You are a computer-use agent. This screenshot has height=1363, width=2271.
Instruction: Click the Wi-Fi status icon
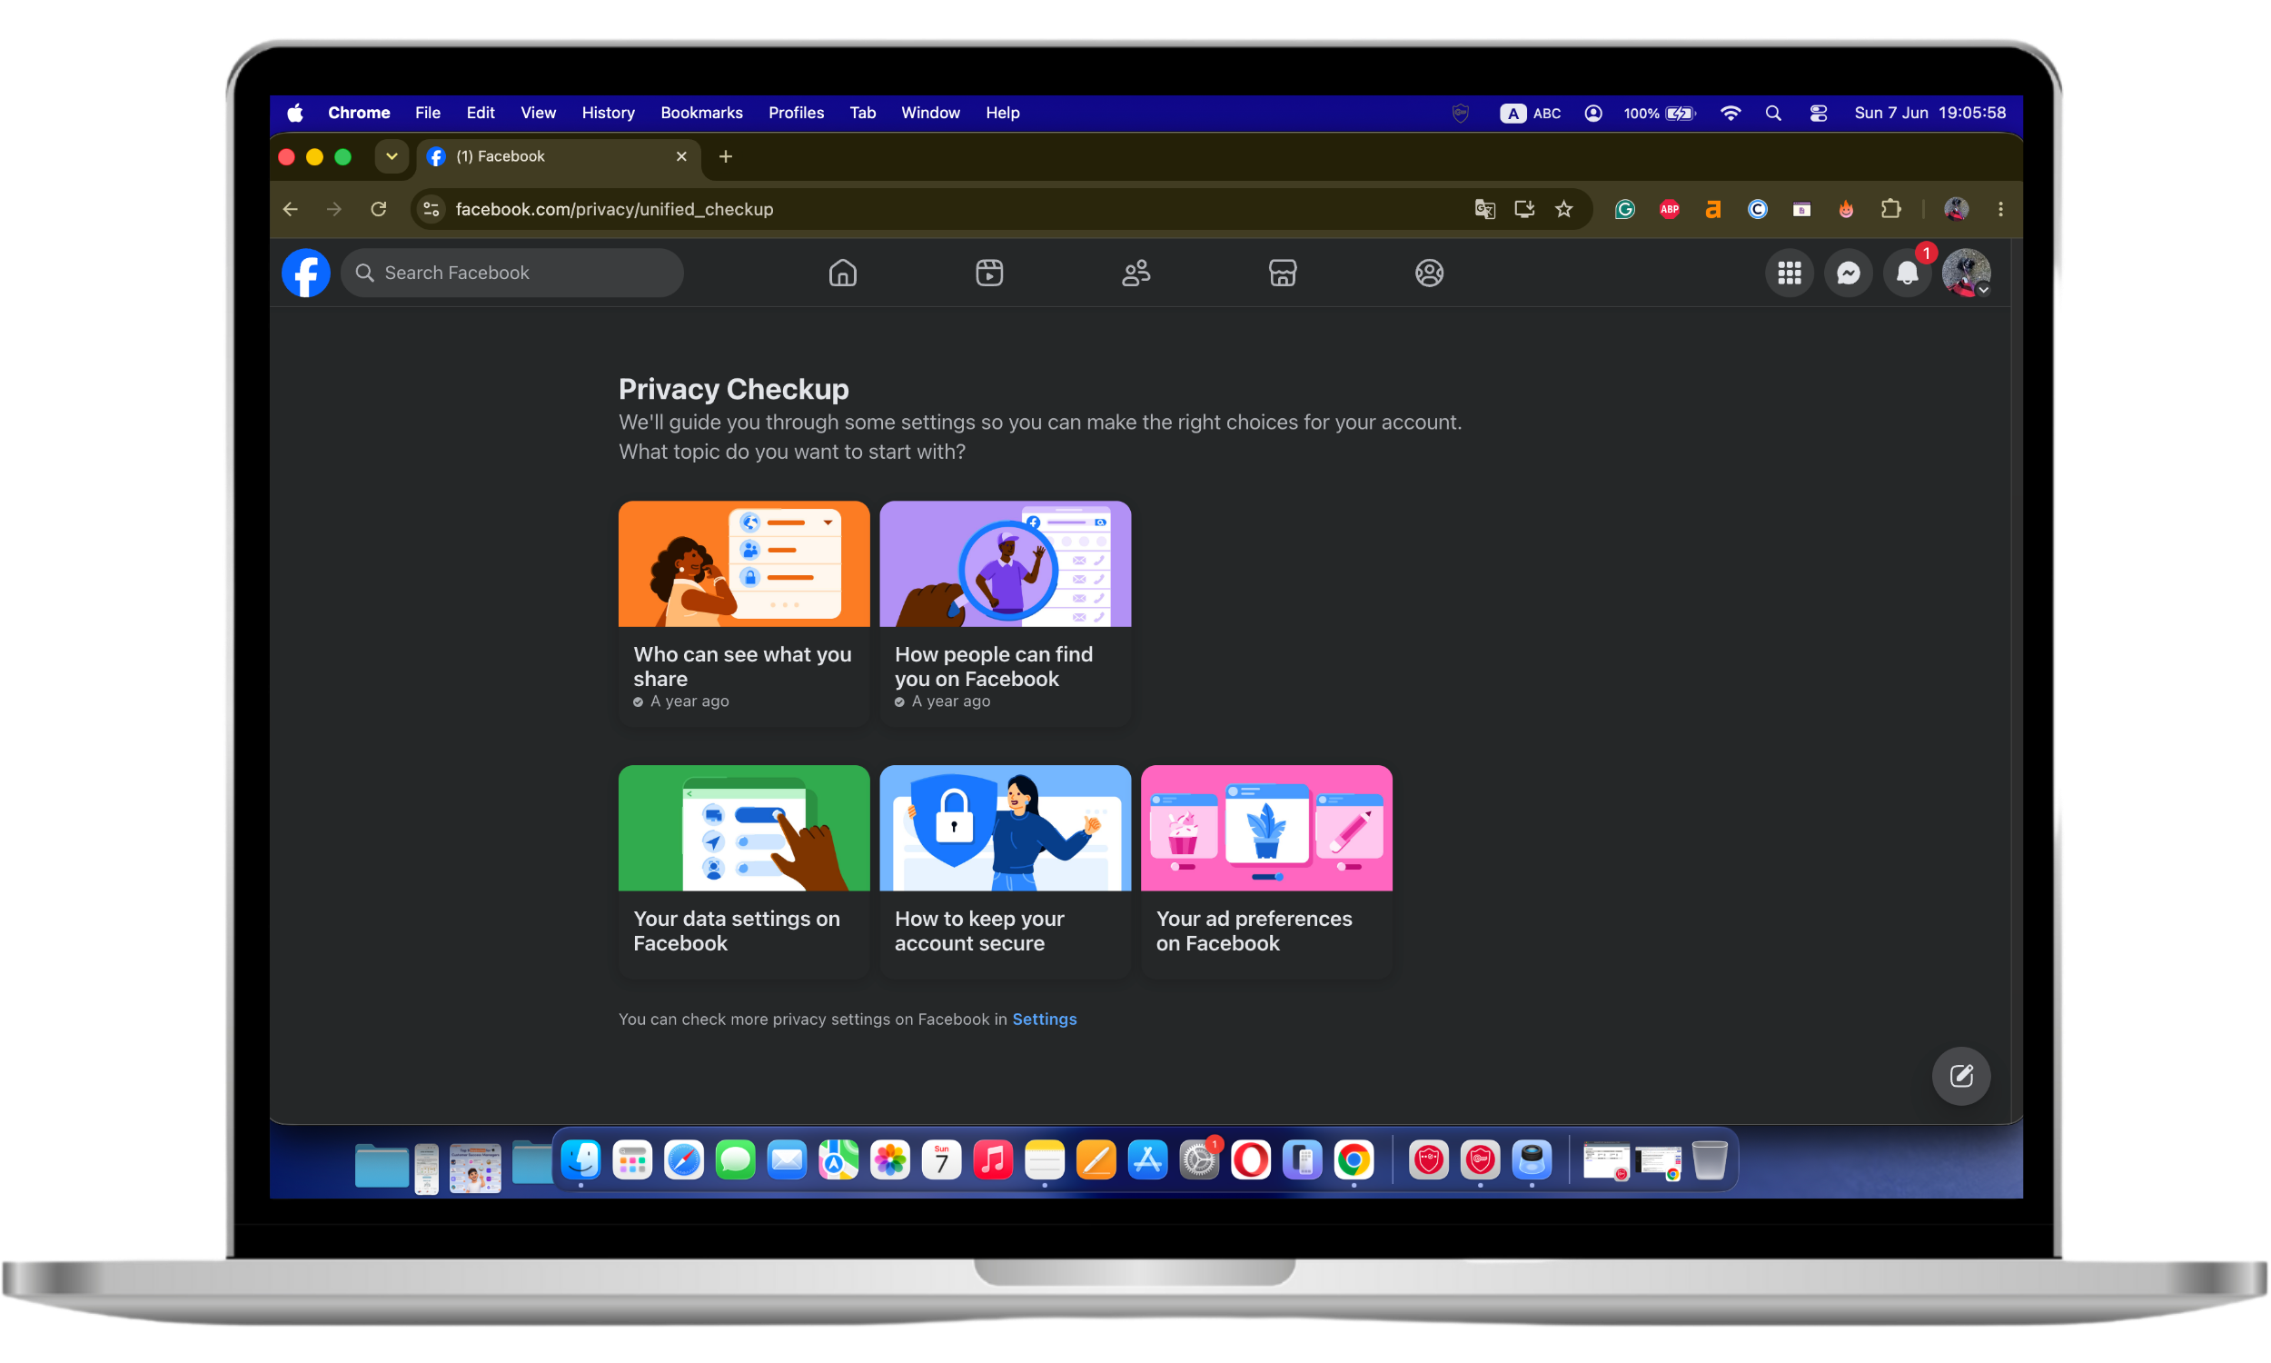click(1730, 113)
